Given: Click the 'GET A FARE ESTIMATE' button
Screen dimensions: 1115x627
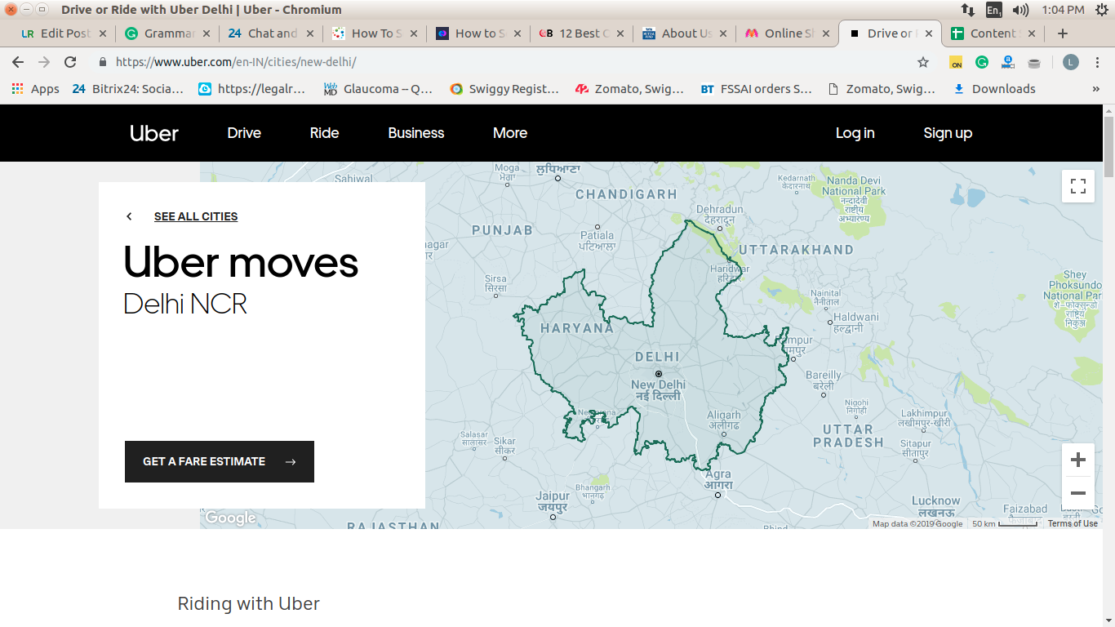Looking at the screenshot, I should pos(220,461).
